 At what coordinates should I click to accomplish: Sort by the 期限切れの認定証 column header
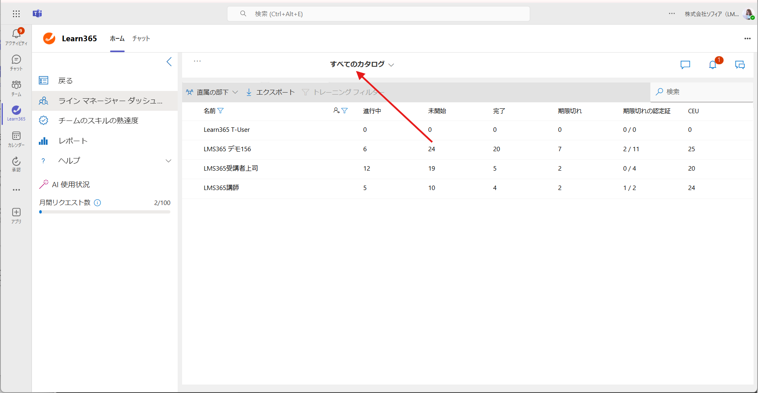(647, 111)
